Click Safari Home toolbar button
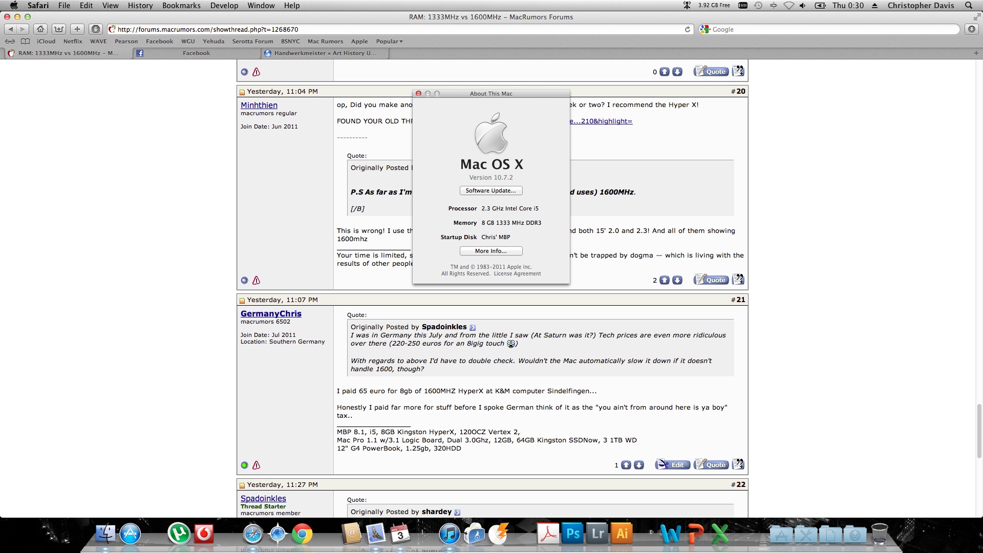 pyautogui.click(x=40, y=29)
